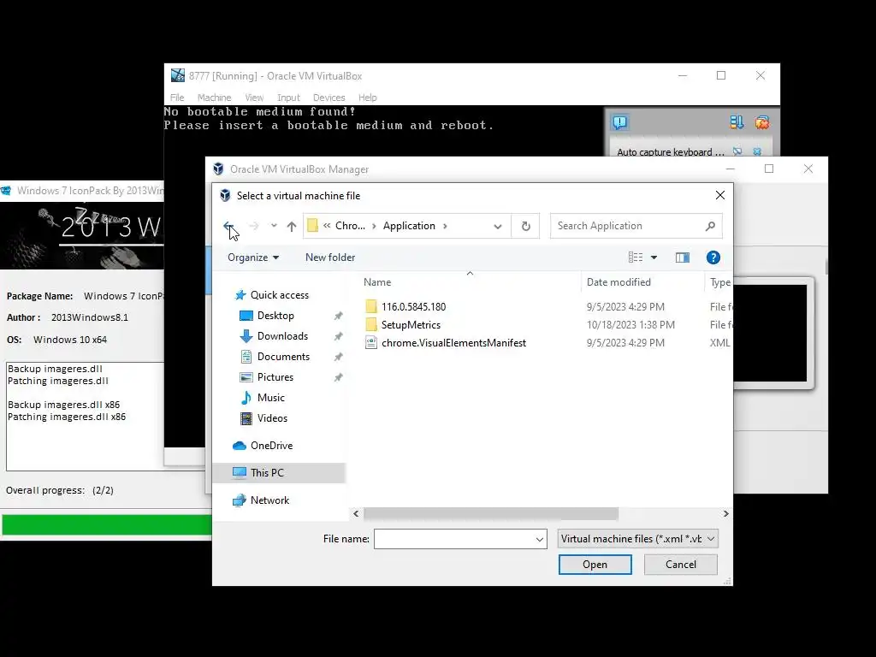Click the notification speech bubble icon in VM window
876x657 pixels.
620,122
